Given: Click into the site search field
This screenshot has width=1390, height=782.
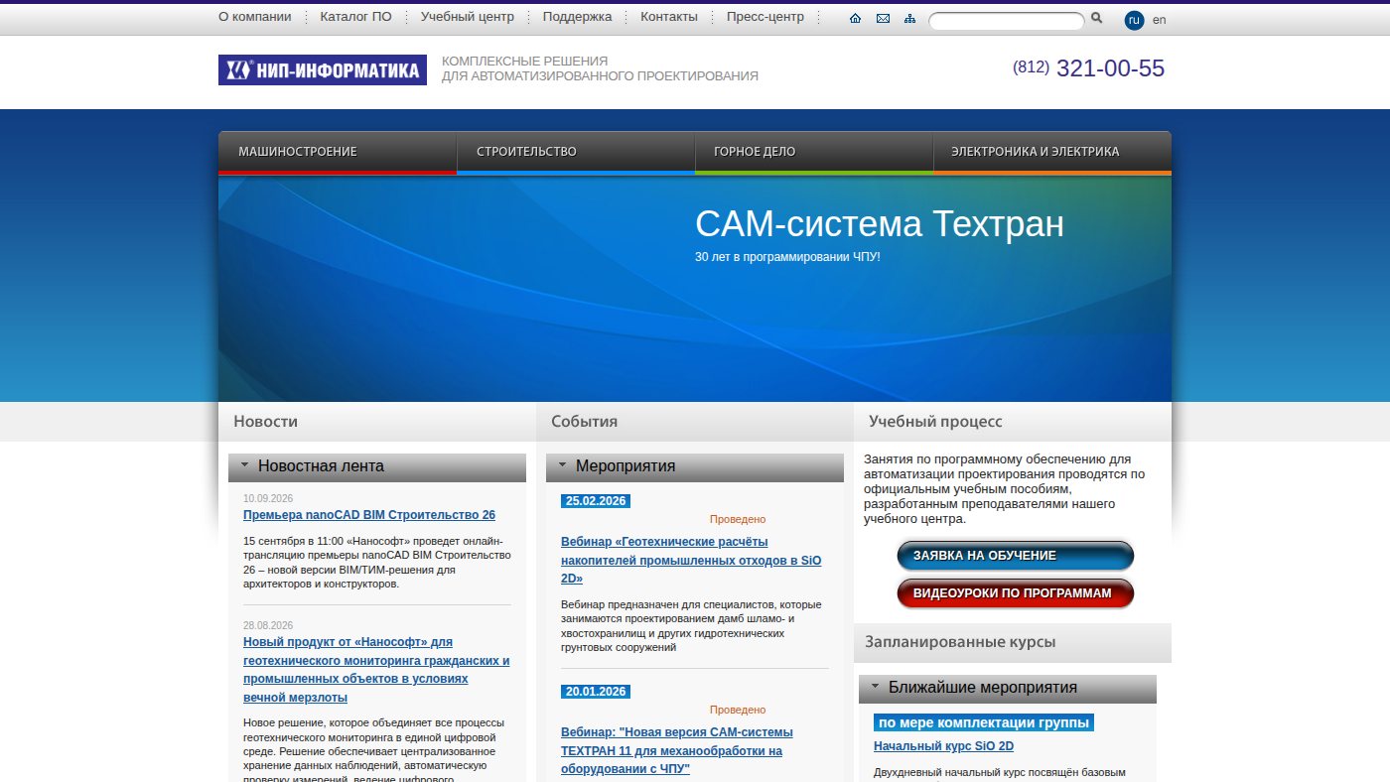Looking at the screenshot, I should coord(1006,21).
